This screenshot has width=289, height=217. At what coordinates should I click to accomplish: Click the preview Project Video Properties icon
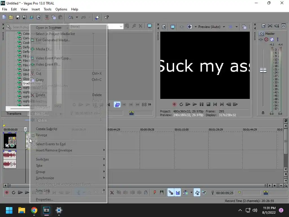164,27
